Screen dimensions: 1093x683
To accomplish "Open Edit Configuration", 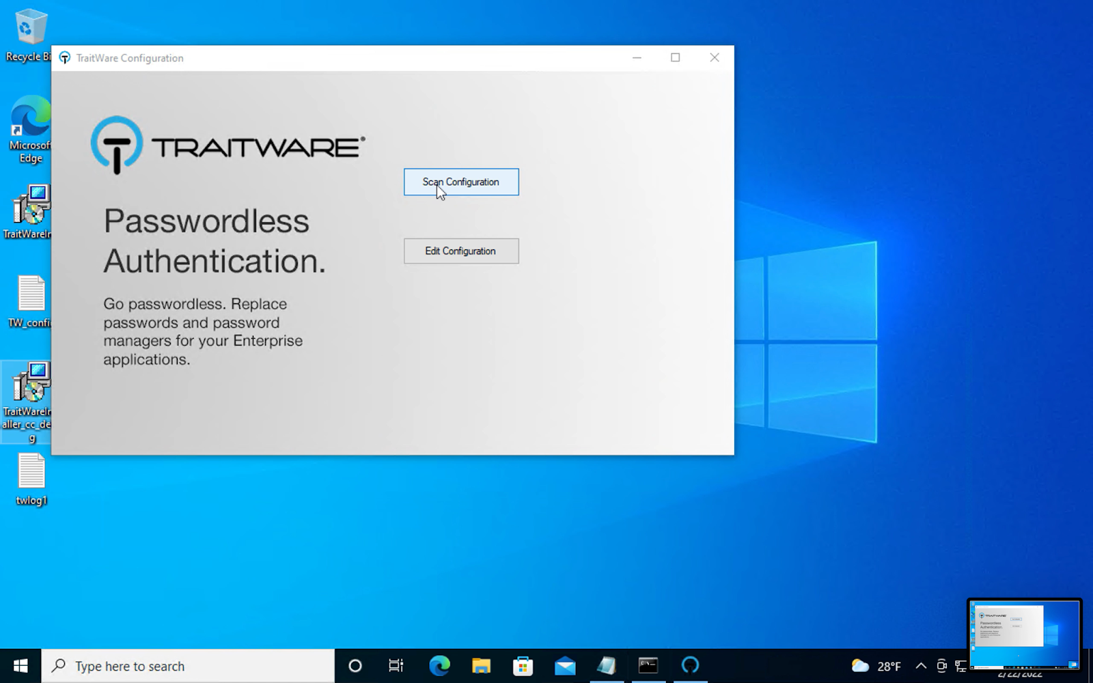I will click(461, 251).
